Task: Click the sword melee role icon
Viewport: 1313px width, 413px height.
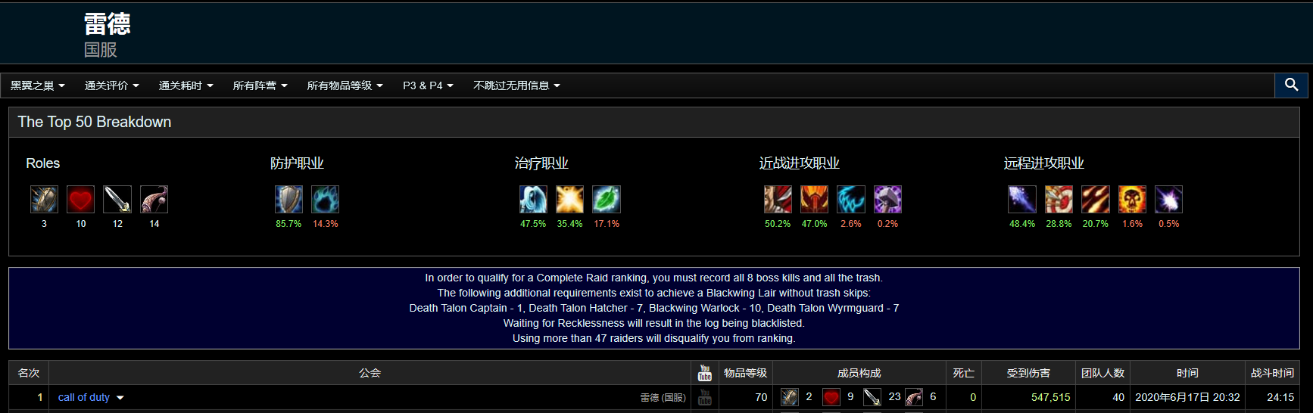Action: point(117,200)
